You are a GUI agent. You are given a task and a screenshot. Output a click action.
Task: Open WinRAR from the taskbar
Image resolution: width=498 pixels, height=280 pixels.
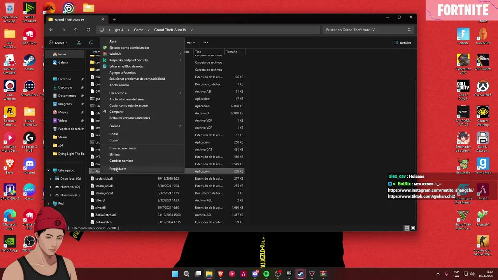(323, 274)
